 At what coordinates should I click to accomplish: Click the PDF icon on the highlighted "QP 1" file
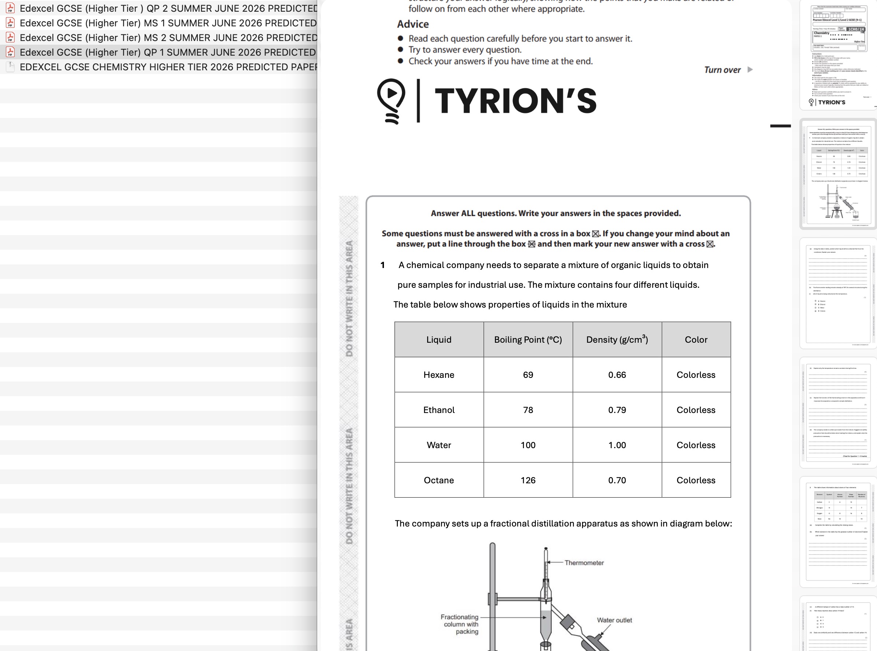(10, 52)
